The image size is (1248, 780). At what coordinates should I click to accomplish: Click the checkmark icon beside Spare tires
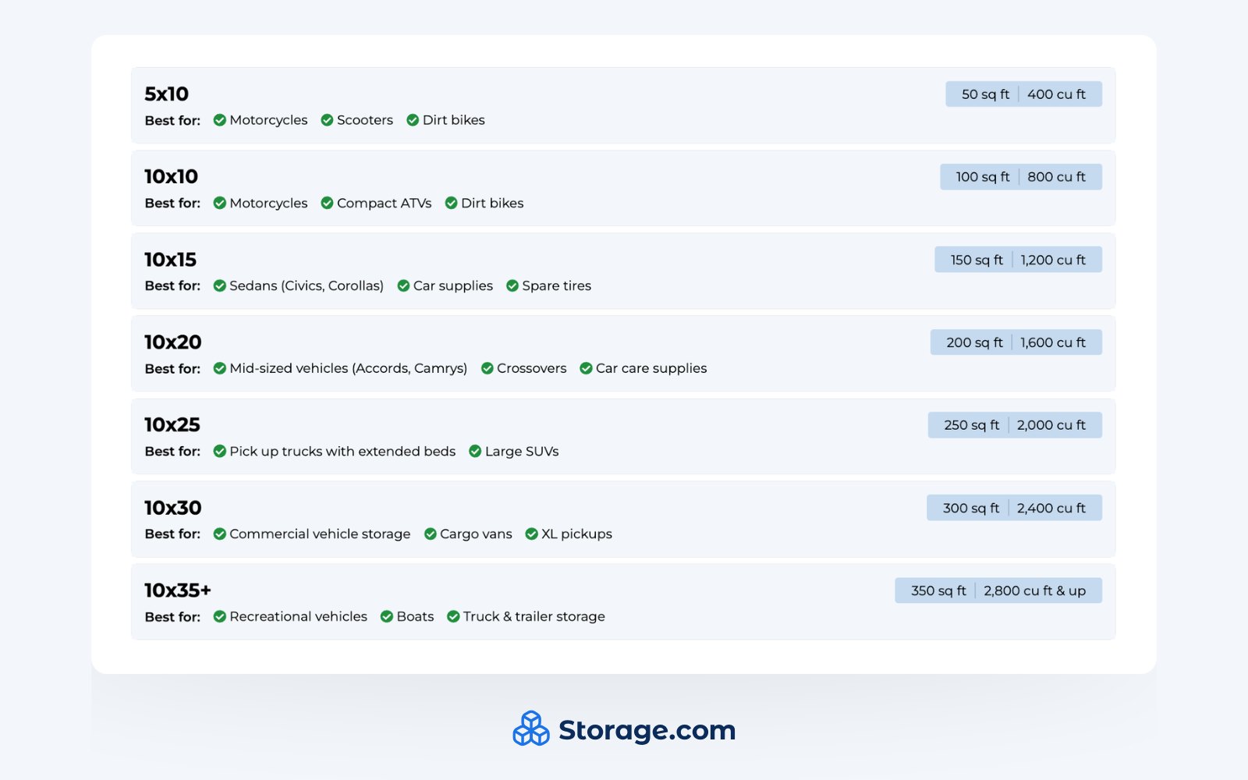512,285
